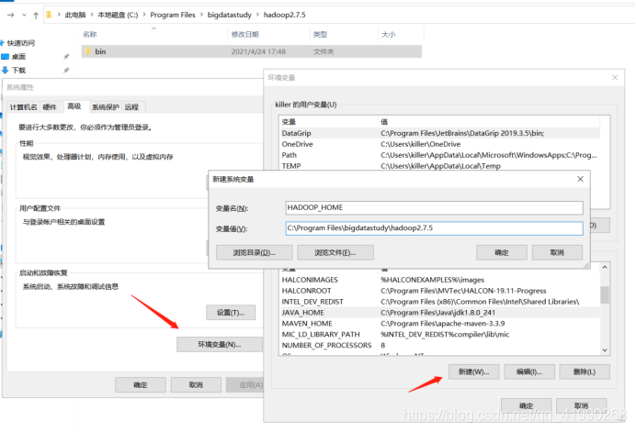Select MAVEN_HOME system variable
Image resolution: width=636 pixels, height=432 pixels.
(439, 324)
